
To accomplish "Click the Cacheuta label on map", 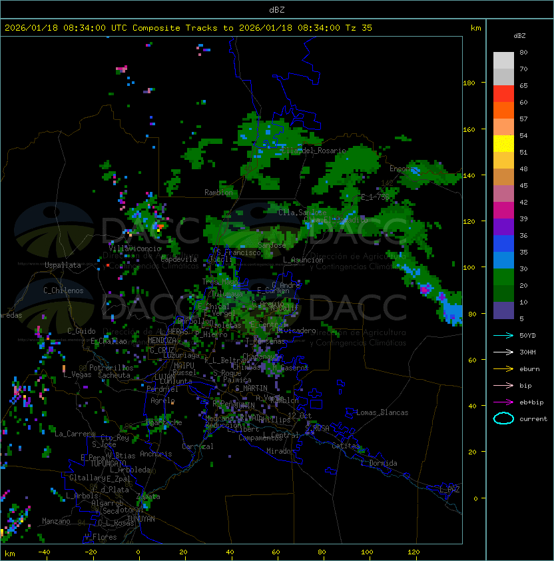I will coord(114,375).
